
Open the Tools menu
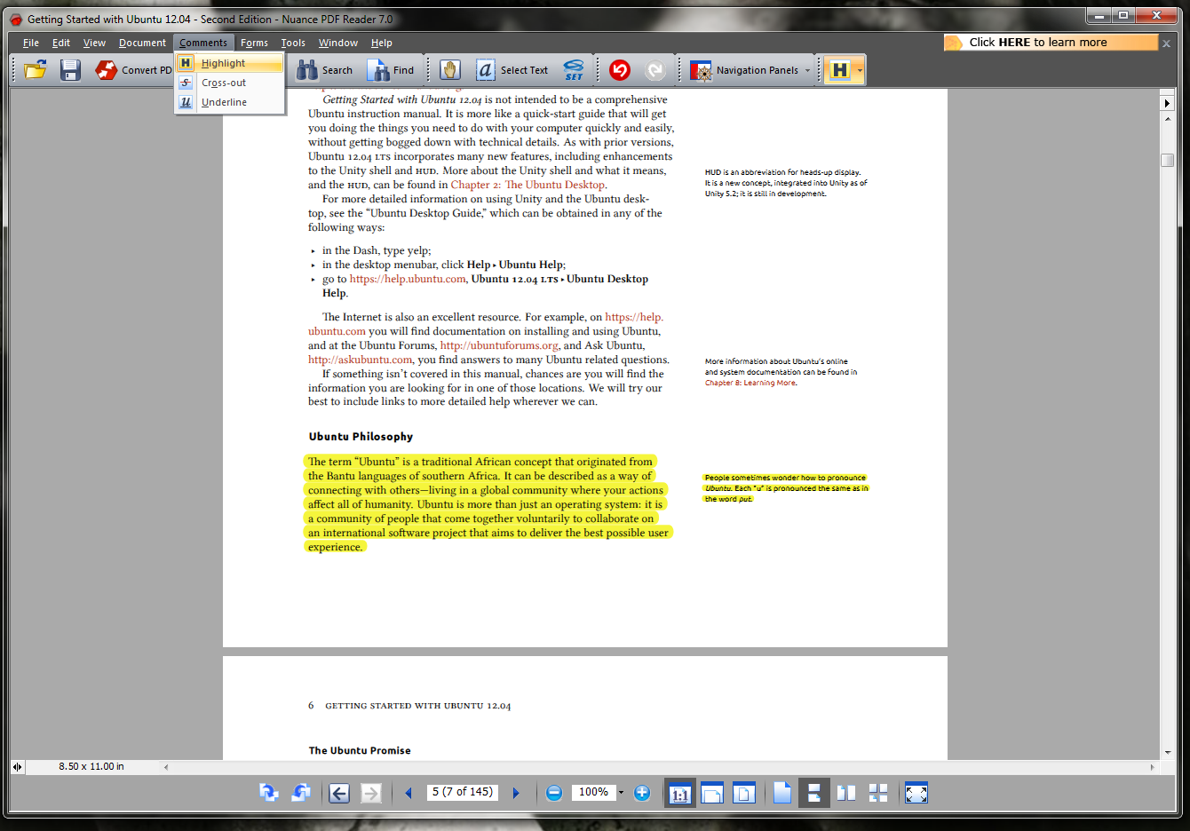pyautogui.click(x=293, y=43)
